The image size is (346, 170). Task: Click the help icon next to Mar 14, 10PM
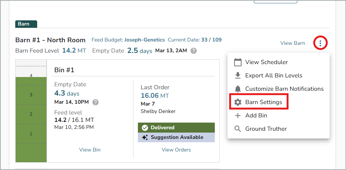[x=96, y=102]
